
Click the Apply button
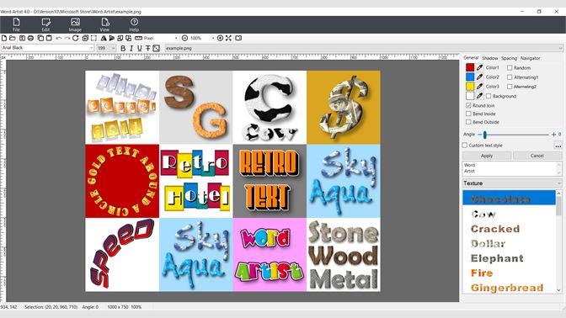[x=487, y=156]
